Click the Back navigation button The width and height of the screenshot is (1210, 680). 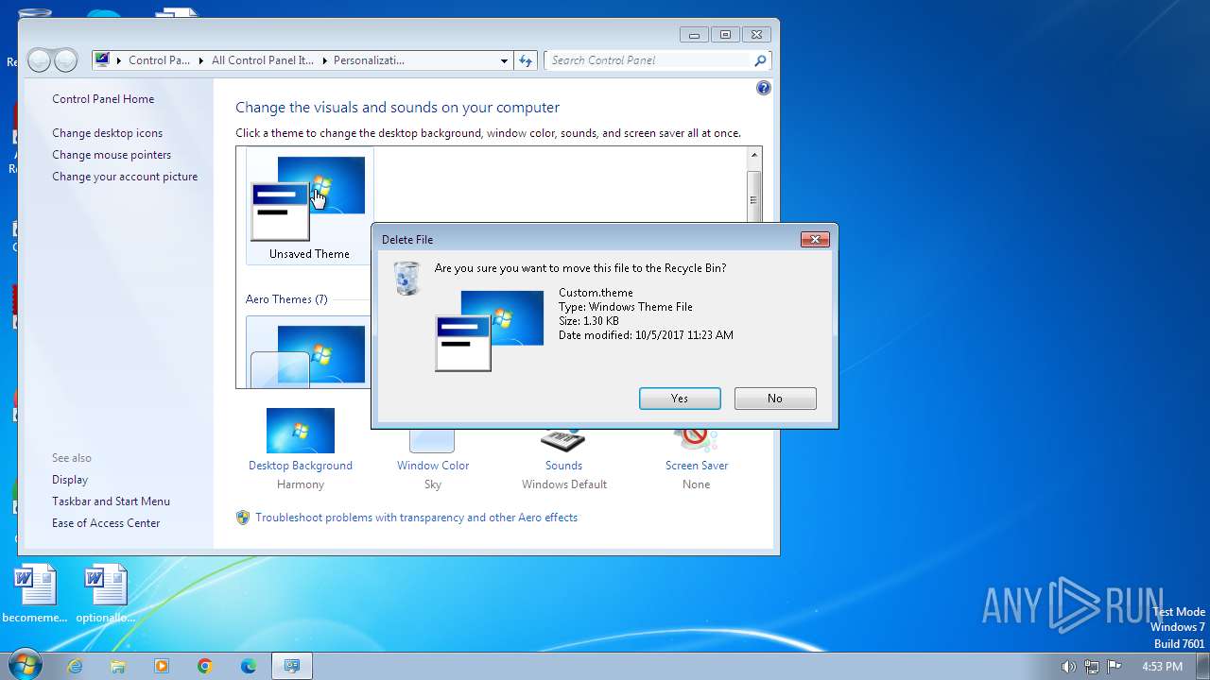click(x=39, y=60)
